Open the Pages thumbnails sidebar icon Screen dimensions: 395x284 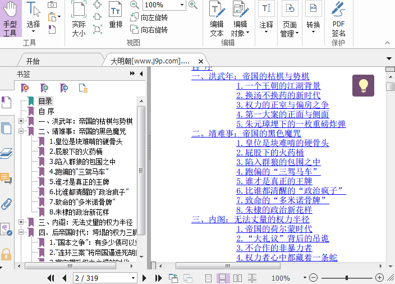[6, 129]
